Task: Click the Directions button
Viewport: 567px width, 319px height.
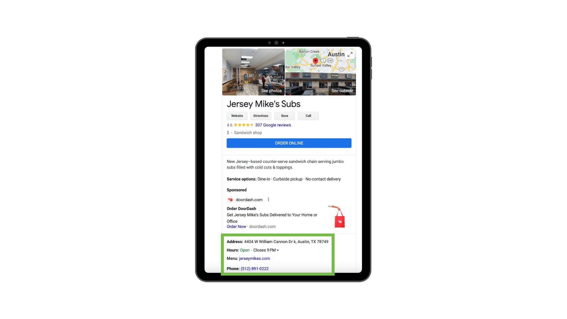Action: 261,116
